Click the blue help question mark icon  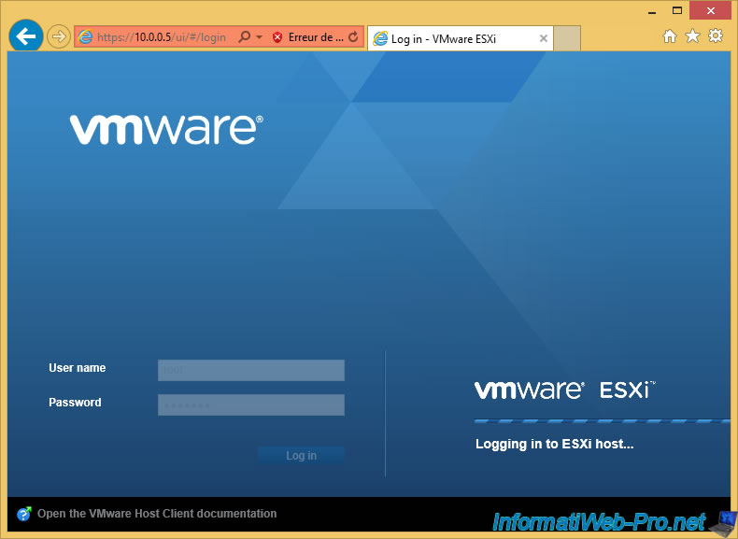point(24,514)
